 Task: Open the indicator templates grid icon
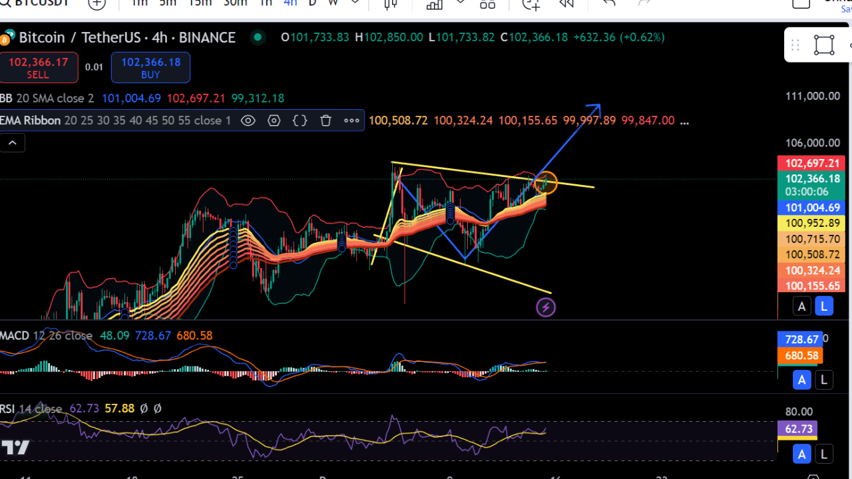coord(488,3)
